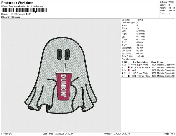
Task: Click the Production Worksheet title
Action: [17, 3]
